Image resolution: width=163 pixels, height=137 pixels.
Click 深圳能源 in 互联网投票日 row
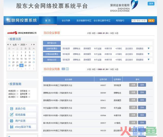[66, 48]
